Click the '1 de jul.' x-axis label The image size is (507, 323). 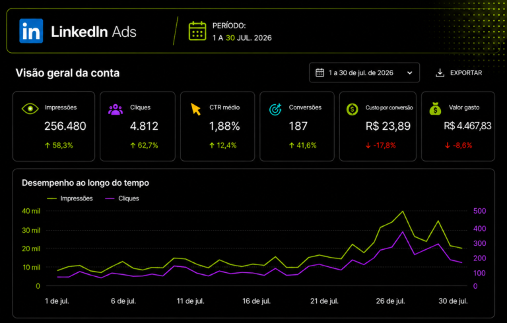(57, 301)
